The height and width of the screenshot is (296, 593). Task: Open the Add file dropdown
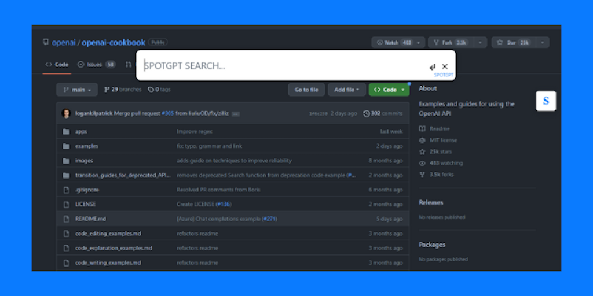pyautogui.click(x=347, y=90)
